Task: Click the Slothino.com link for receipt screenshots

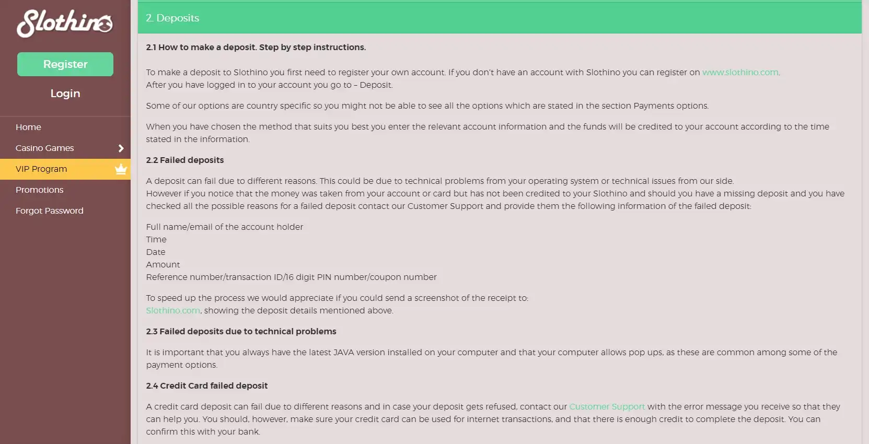Action: [173, 310]
